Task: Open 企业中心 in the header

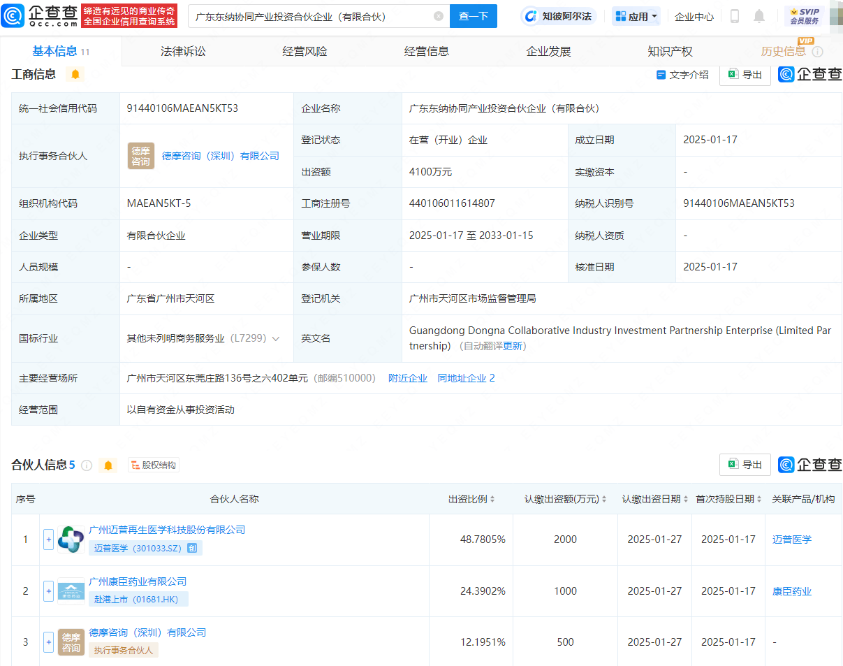Action: point(694,16)
